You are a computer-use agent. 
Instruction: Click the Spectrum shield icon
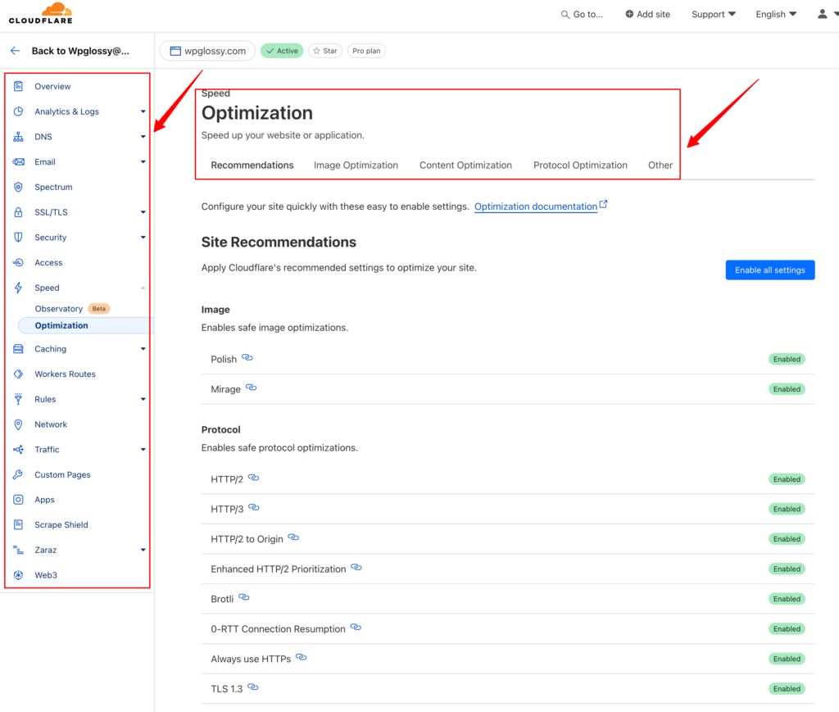[x=18, y=187]
